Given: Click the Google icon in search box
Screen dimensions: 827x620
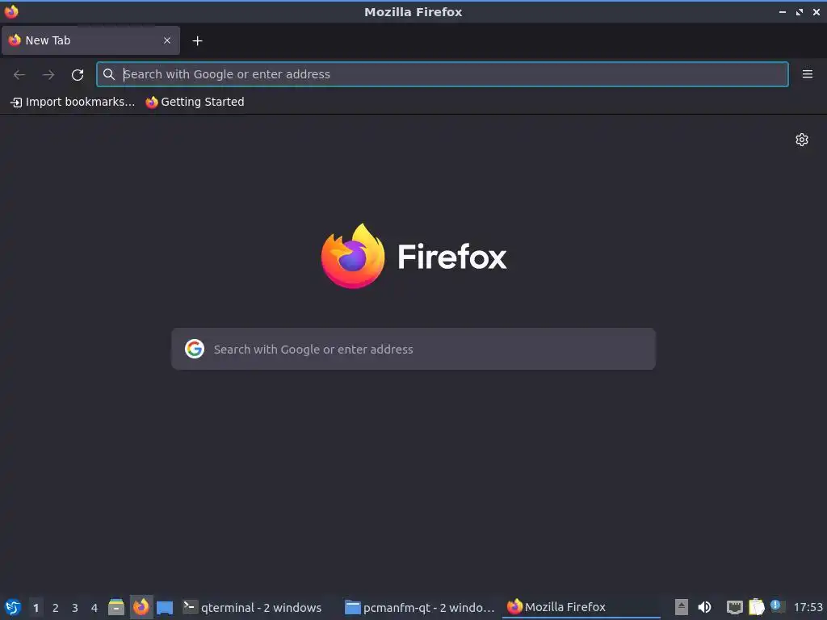Looking at the screenshot, I should point(195,349).
